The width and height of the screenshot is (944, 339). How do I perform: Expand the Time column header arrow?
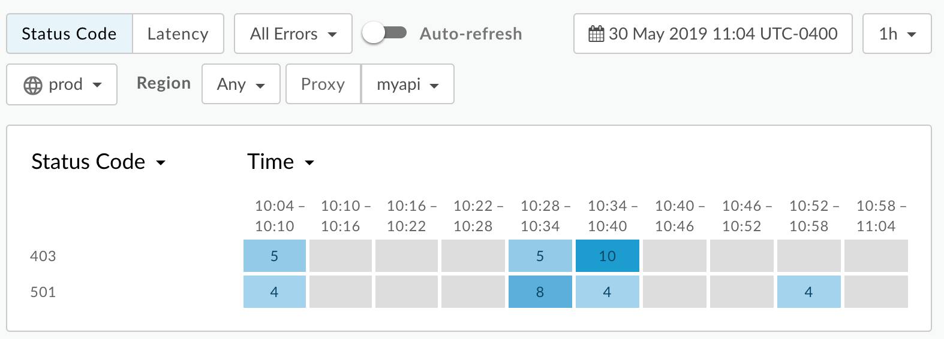pyautogui.click(x=309, y=162)
